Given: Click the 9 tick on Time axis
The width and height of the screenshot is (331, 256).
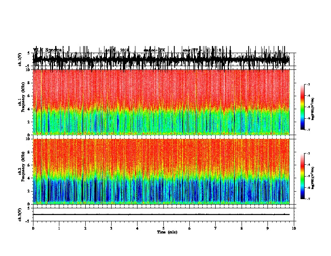Looking at the screenshot, I should 267,228.
